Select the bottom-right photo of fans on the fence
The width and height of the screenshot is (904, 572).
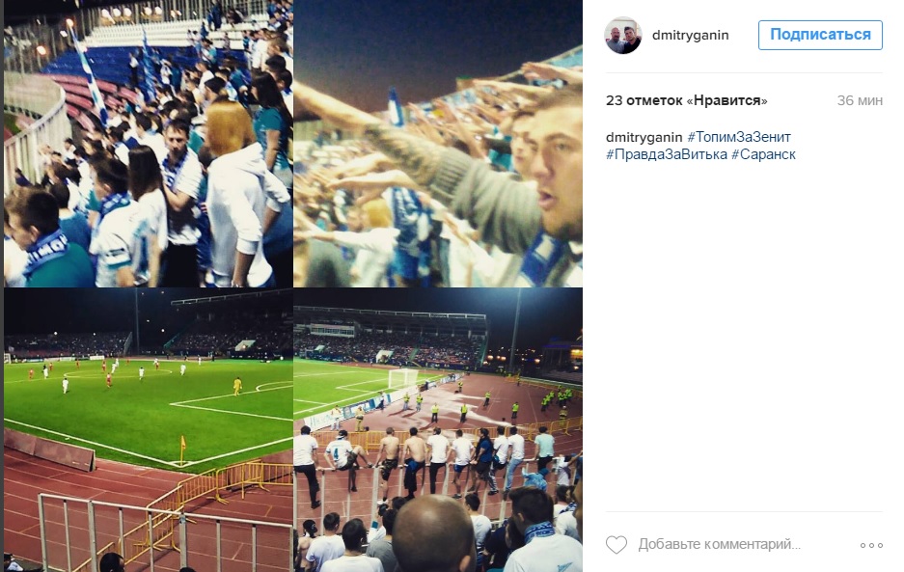pos(438,430)
